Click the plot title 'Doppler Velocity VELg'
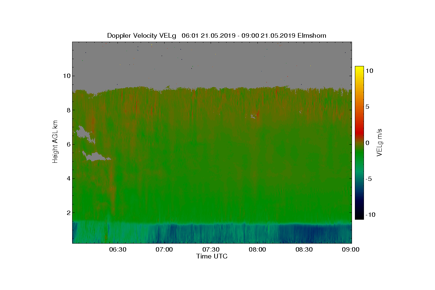 click(x=142, y=36)
